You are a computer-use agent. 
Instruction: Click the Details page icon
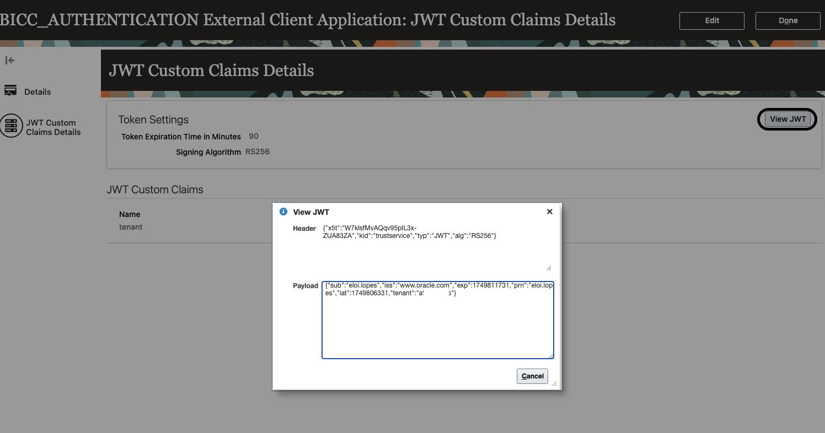(x=10, y=91)
